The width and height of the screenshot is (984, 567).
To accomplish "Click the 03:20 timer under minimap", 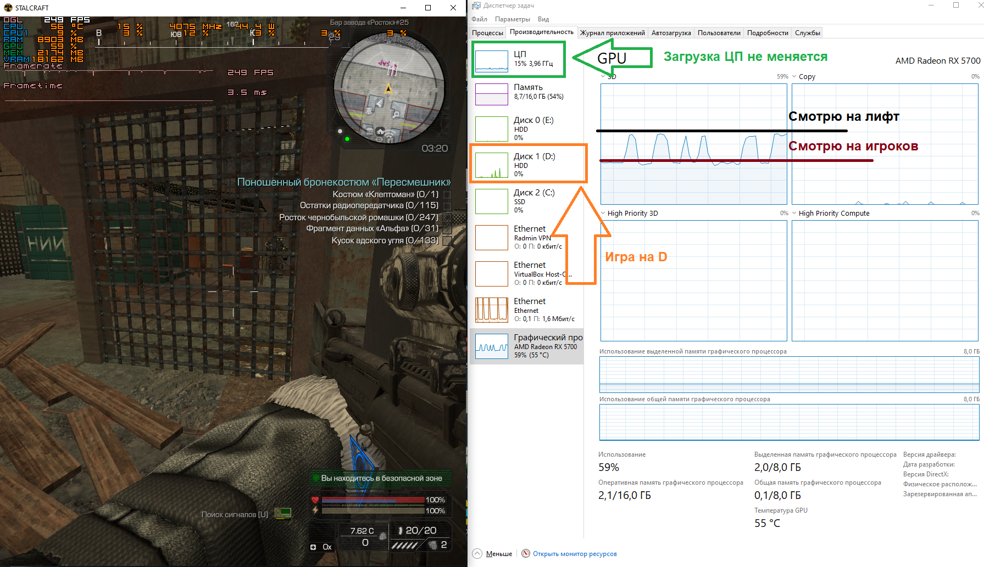I will point(435,149).
